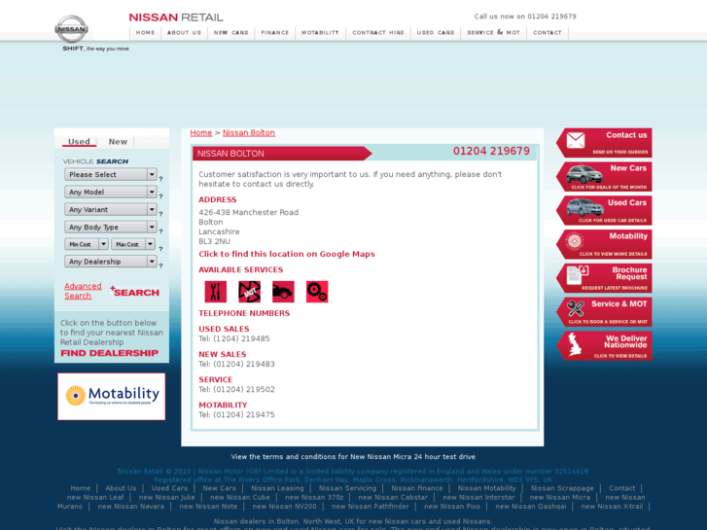Click footer link Nissan Servicing

[x=347, y=488]
